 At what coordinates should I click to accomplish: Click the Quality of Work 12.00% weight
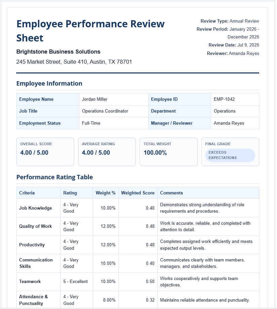coord(106,226)
